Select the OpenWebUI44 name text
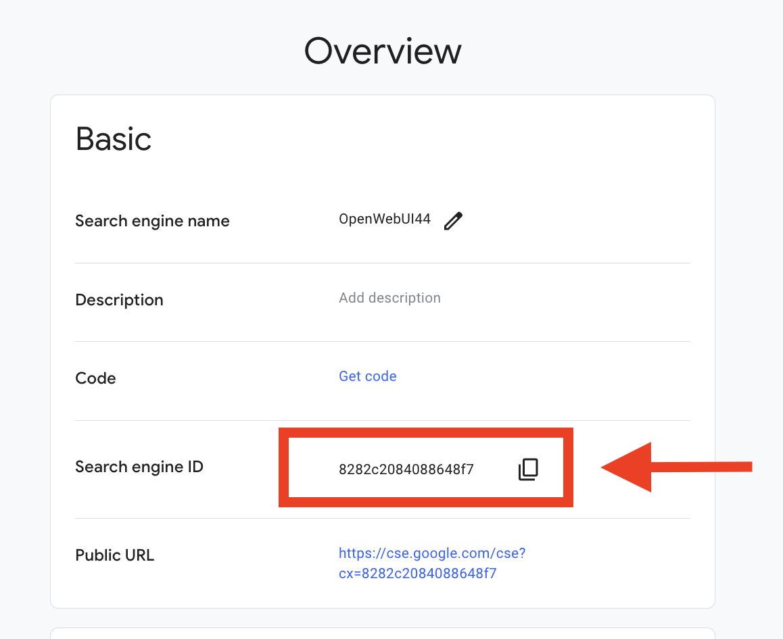Screen dimensions: 783x639 click(385, 219)
